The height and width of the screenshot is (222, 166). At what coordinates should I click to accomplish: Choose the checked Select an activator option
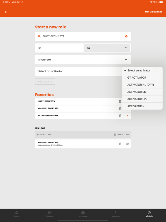click(142, 70)
